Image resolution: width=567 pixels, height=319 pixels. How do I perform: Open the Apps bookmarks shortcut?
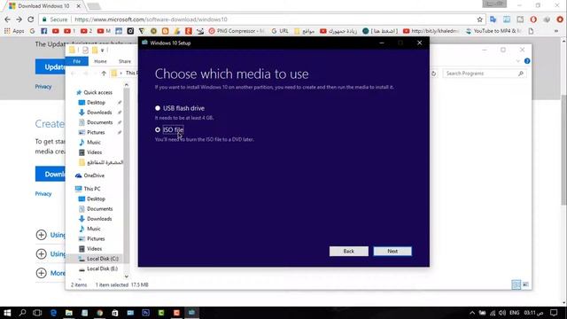tap(14, 31)
